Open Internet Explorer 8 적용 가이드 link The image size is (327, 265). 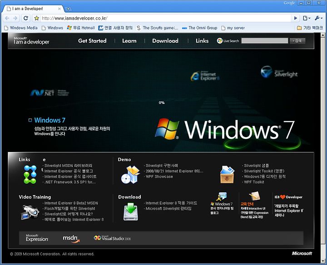click(x=171, y=203)
